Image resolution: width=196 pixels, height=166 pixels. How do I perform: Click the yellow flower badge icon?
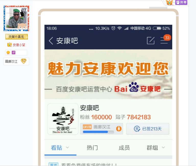pyautogui.click(x=8, y=53)
